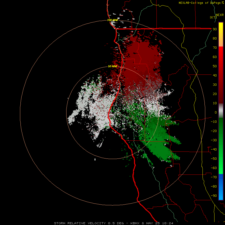Select the -10 value on the velocity scale
The image size is (225, 225).
point(214,121)
